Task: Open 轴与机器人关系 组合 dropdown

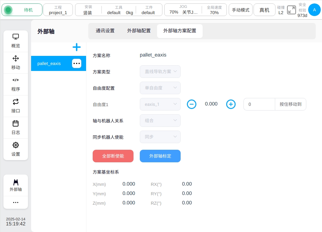Action: [x=160, y=121]
